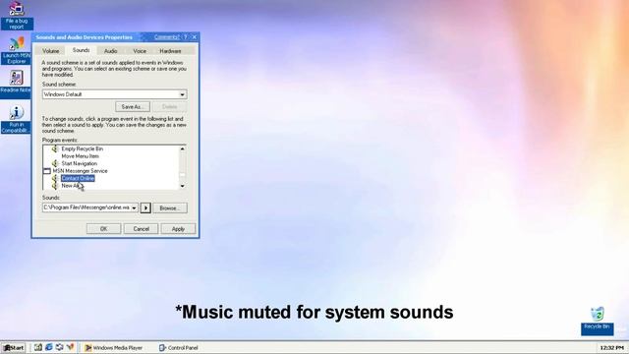
Task: Click the Comments? link in title bar
Action: tap(166, 37)
